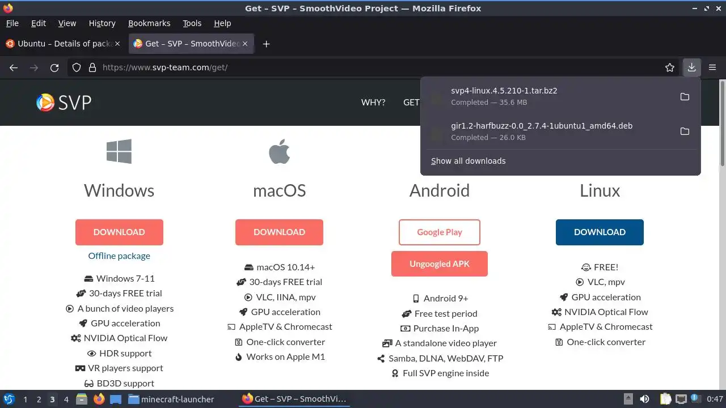726x408 pixels.
Task: Open the taskbar application launcher menu
Action: coord(9,399)
